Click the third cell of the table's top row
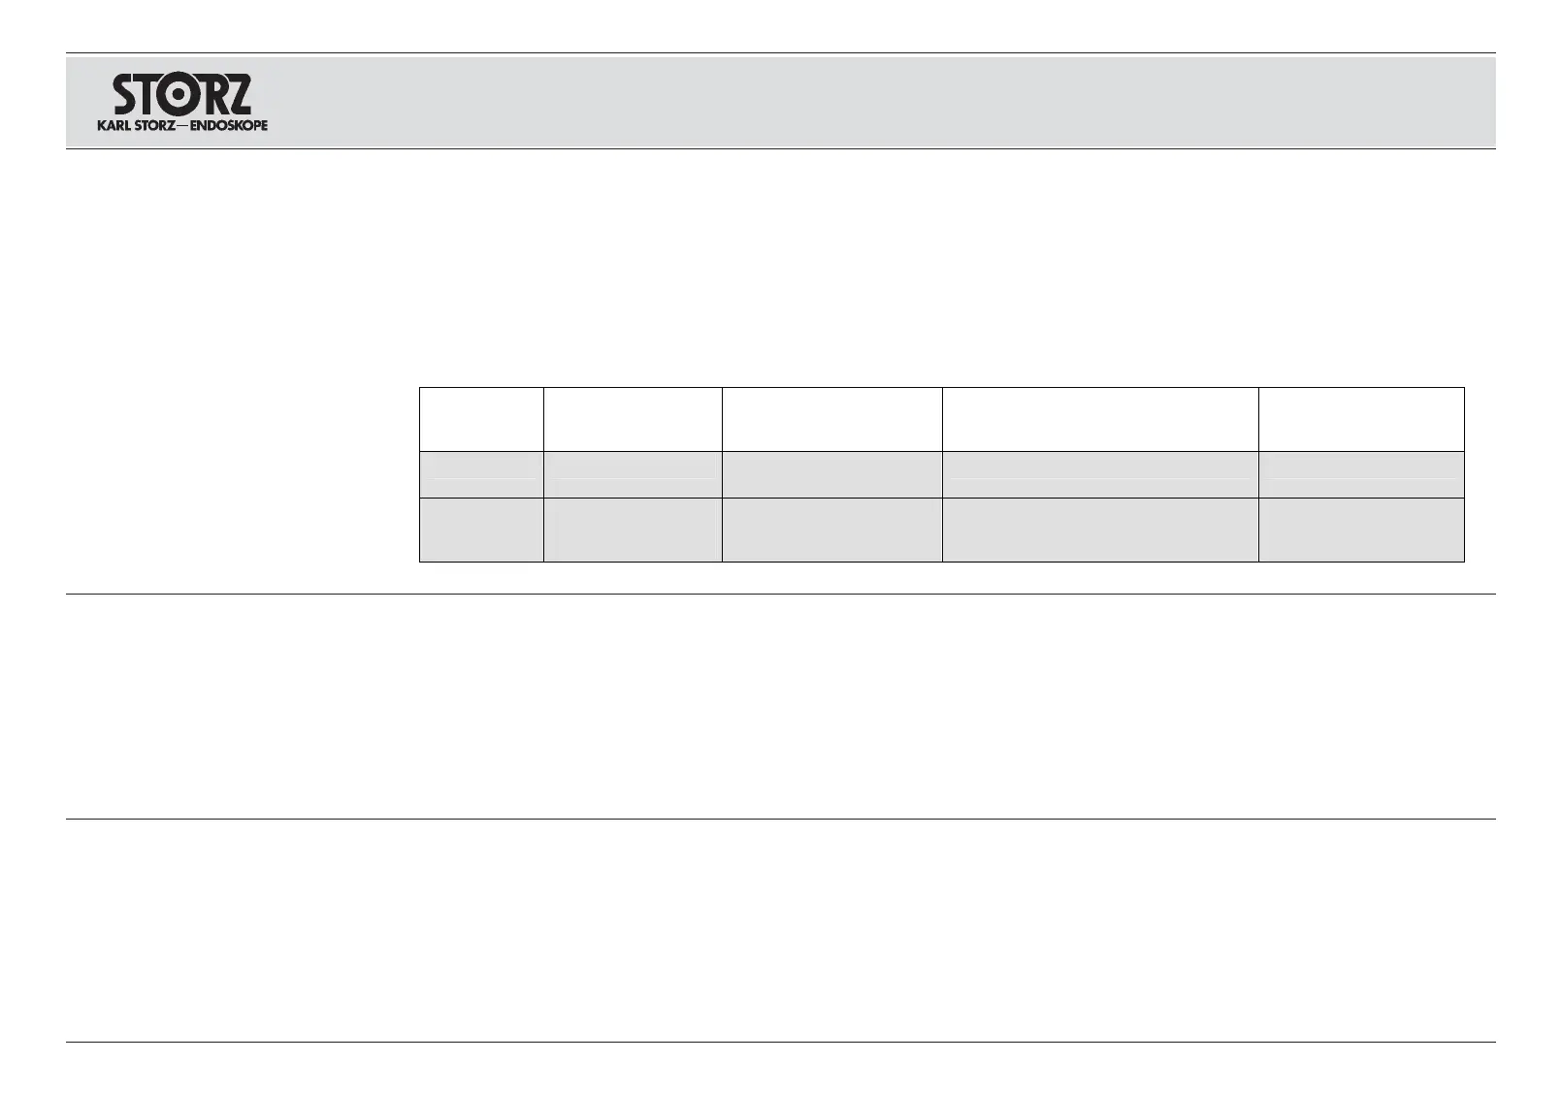 (x=831, y=419)
